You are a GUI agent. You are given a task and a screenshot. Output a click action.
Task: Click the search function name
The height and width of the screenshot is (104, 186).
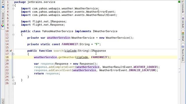(58, 51)
